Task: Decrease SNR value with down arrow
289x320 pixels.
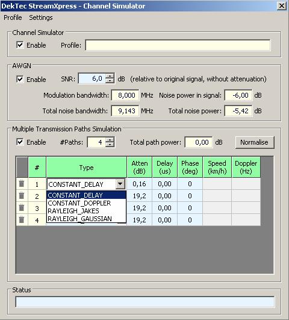Action: (x=110, y=81)
